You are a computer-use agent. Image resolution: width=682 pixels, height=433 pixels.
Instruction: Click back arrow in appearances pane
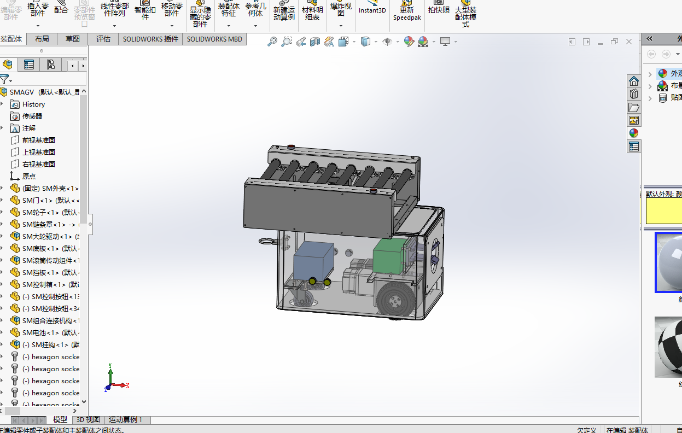pyautogui.click(x=651, y=54)
